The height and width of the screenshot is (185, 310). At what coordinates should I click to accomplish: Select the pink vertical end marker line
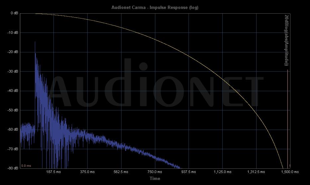tap(287, 116)
